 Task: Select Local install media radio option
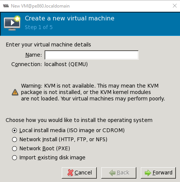click(x=14, y=131)
